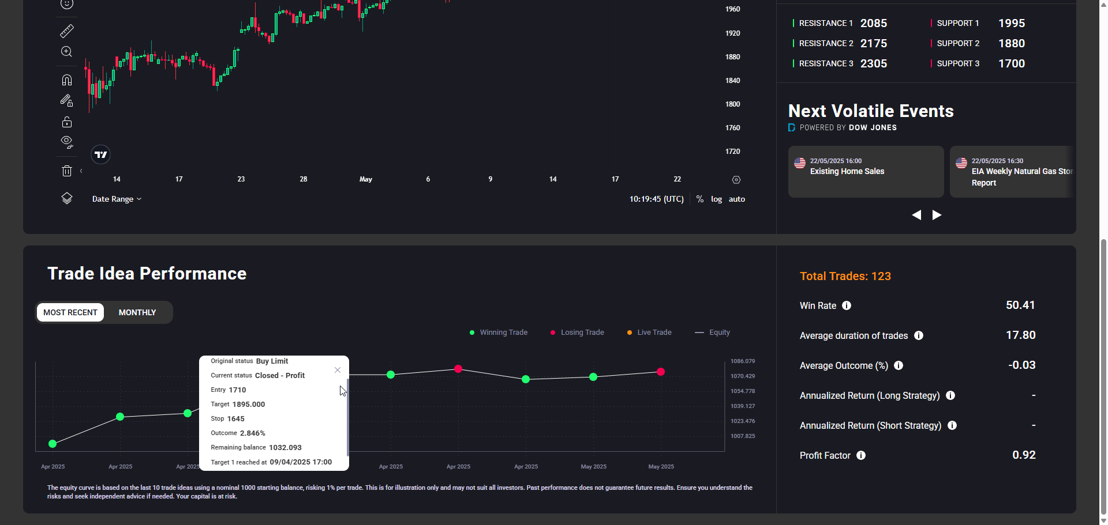Viewport: 1108px width, 525px height.
Task: Toggle the log scale option
Action: (x=716, y=199)
